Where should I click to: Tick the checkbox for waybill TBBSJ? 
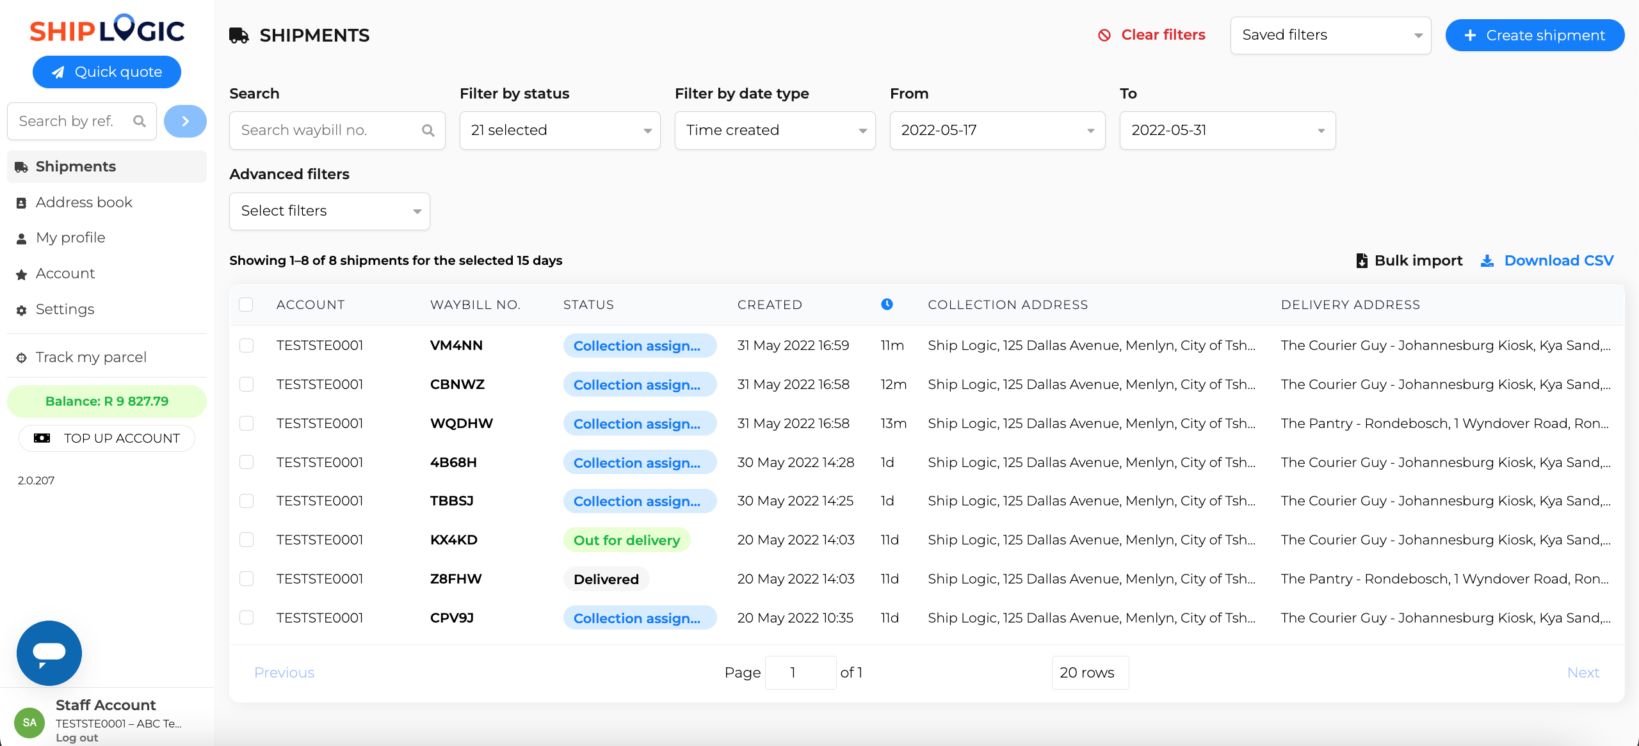coord(246,501)
